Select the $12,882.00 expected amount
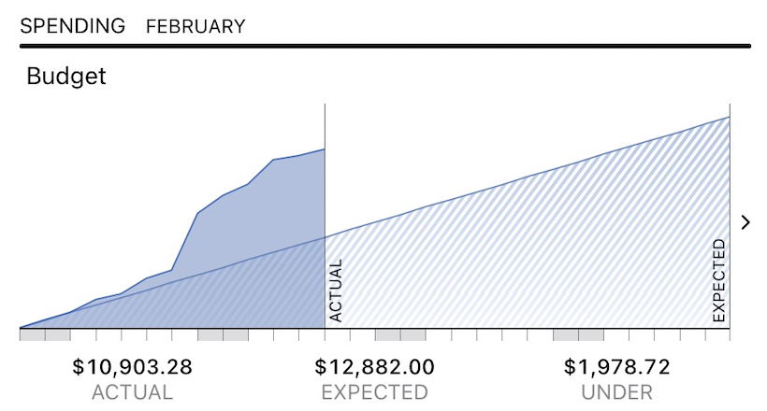767x411 pixels. pos(374,366)
